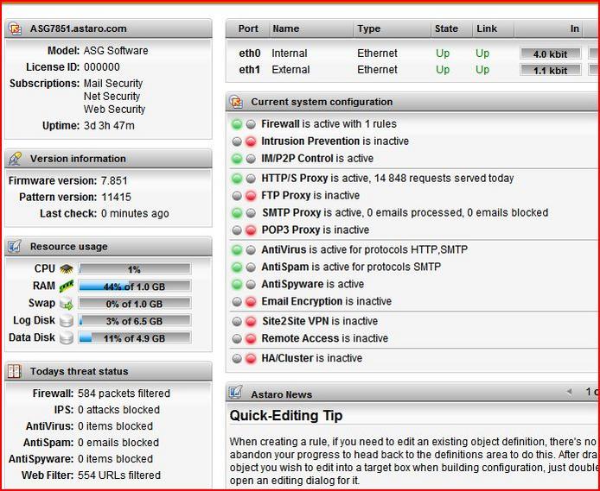600x491 pixels.
Task: Click the eth0 inbound traffic rate field
Action: pos(550,54)
